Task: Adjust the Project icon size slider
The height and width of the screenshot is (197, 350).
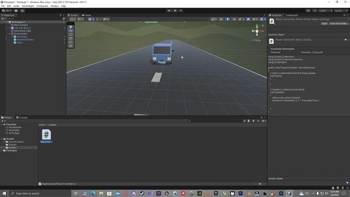Action: tap(260, 184)
